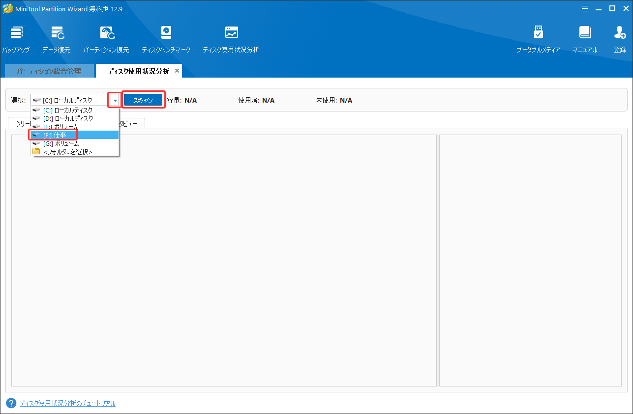Pick the [G:] ボリューム drive

[75, 143]
